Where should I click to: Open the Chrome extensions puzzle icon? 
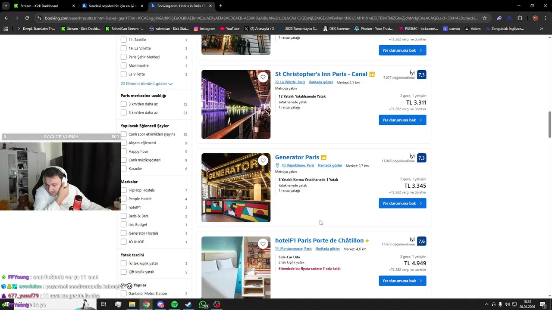[x=520, y=18]
